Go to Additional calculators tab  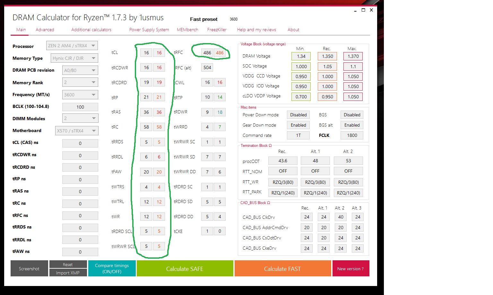click(91, 30)
